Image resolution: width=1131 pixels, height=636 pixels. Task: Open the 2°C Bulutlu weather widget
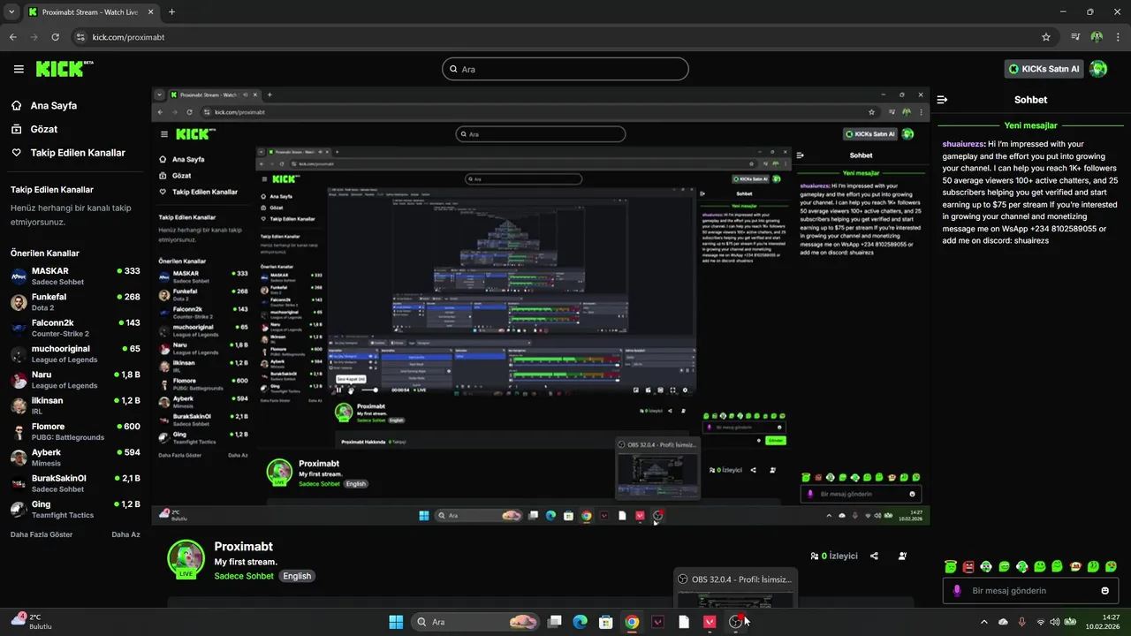coord(32,621)
